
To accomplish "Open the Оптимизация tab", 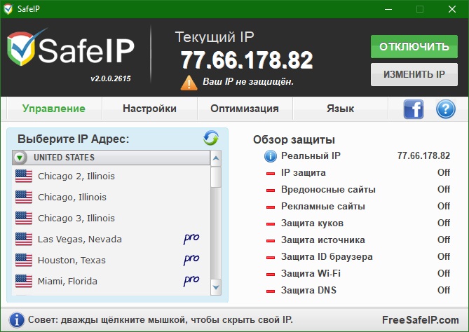I will coord(245,109).
